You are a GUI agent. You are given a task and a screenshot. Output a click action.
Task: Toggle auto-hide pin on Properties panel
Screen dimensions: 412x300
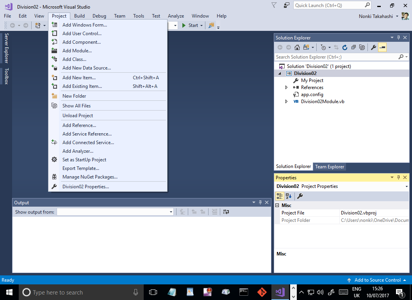tap(399, 177)
